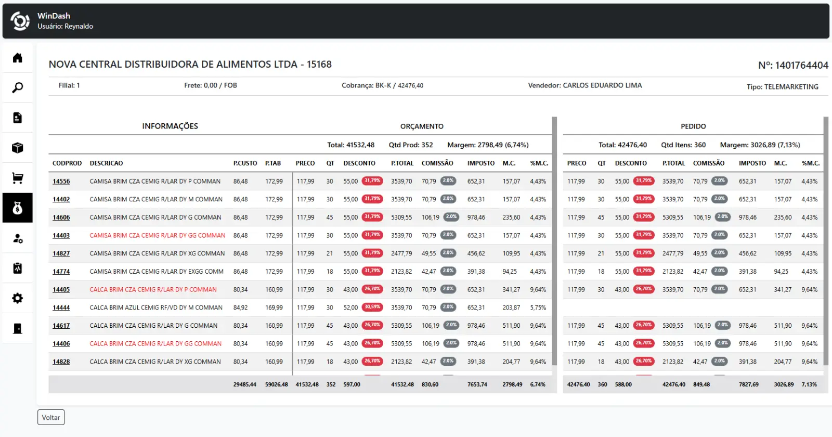Click the exit door sidebar icon
The height and width of the screenshot is (437, 832).
[18, 328]
